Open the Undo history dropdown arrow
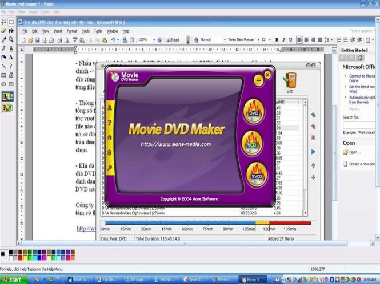The width and height of the screenshot is (380, 284). click(118, 40)
